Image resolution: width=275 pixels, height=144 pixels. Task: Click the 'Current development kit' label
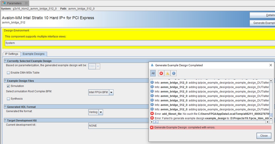(21, 125)
